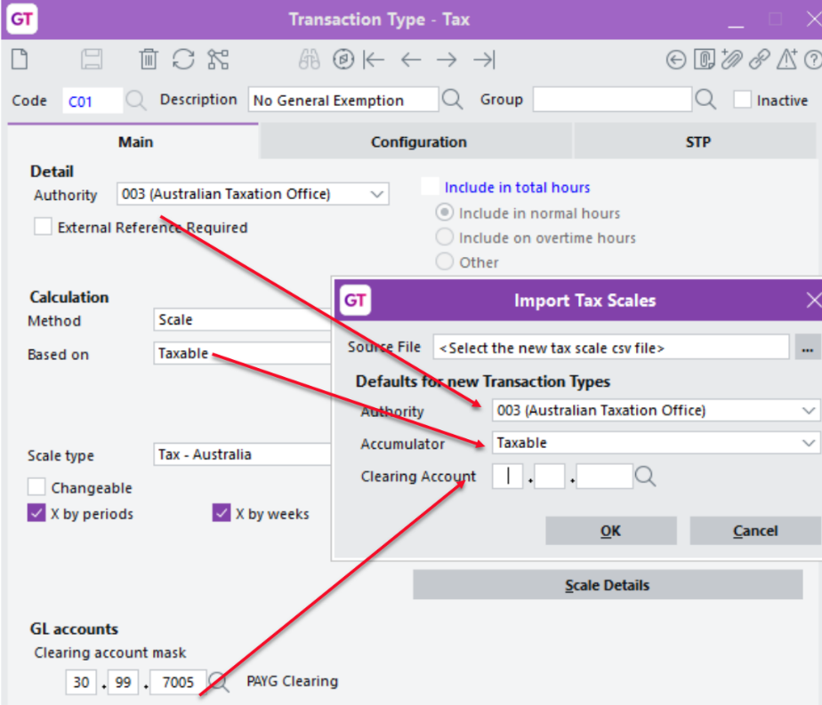The height and width of the screenshot is (705, 822).
Task: Open the STP tab
Action: (x=697, y=142)
